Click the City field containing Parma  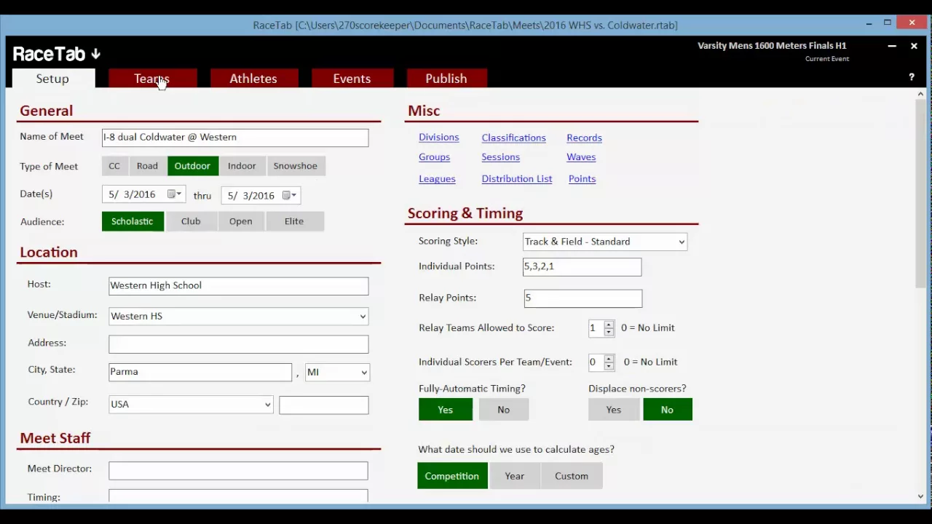[x=200, y=372]
